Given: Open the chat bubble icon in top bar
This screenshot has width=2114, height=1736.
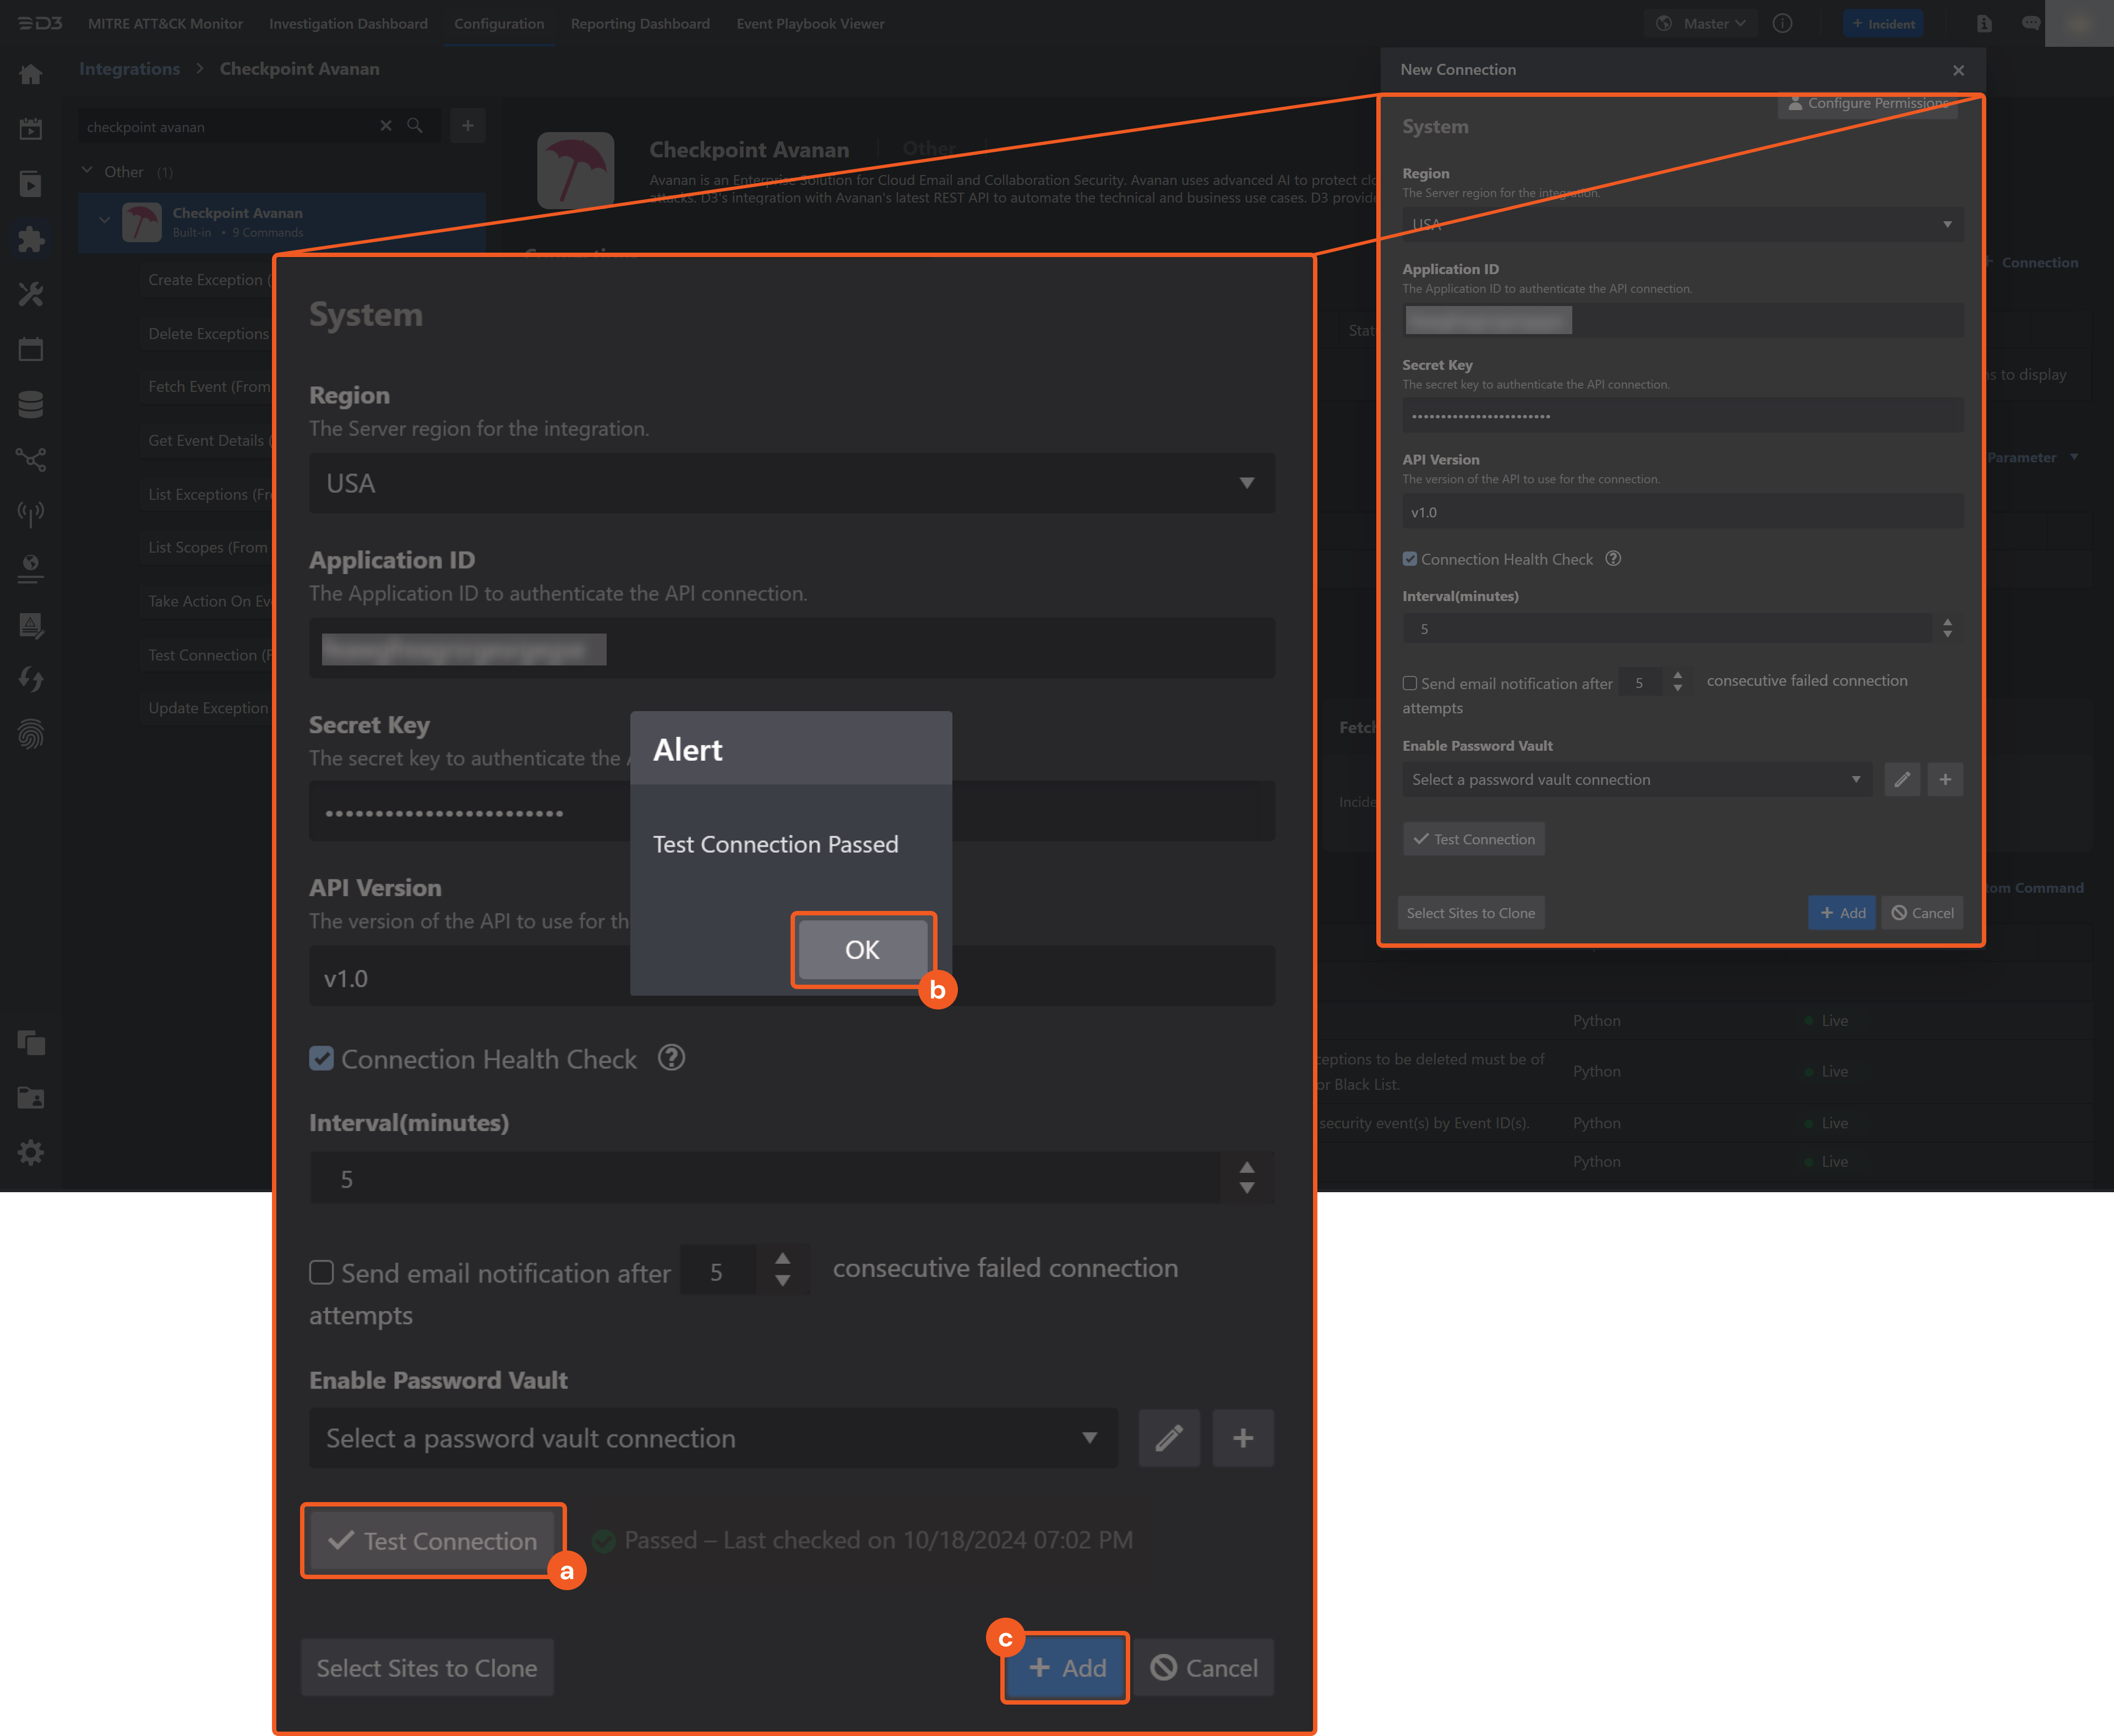Looking at the screenshot, I should (x=2031, y=23).
